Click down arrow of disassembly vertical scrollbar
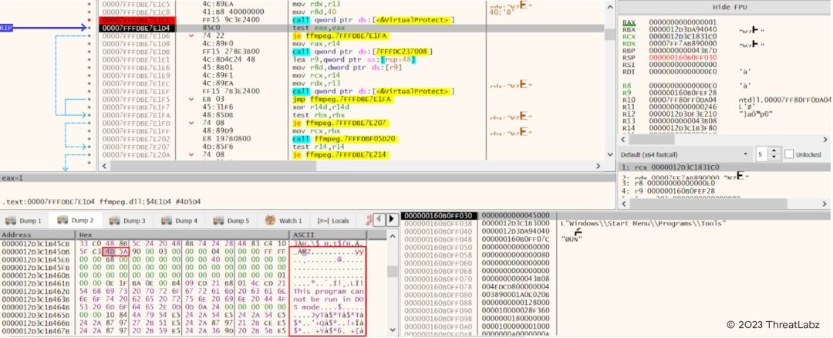This screenshot has width=833, height=338. (x=610, y=154)
